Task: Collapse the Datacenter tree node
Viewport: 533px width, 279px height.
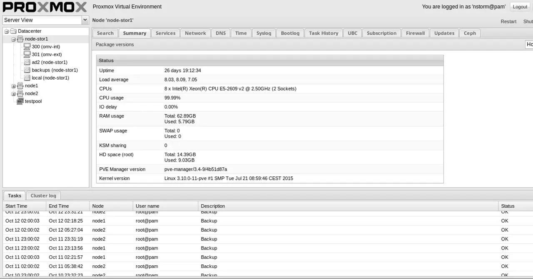Action: click(7, 32)
